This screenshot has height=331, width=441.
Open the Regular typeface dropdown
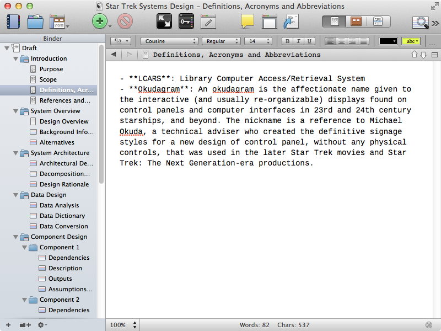click(x=221, y=41)
